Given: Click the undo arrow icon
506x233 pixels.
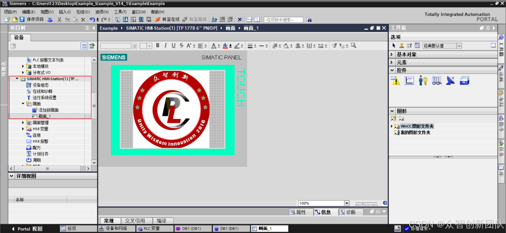Looking at the screenshot, I should 93,19.
